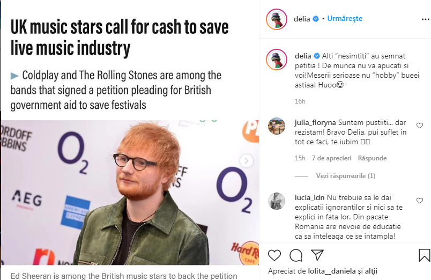The width and height of the screenshot is (431, 280).
Task: Click lucia_ldn's avatar
Action: (x=276, y=201)
